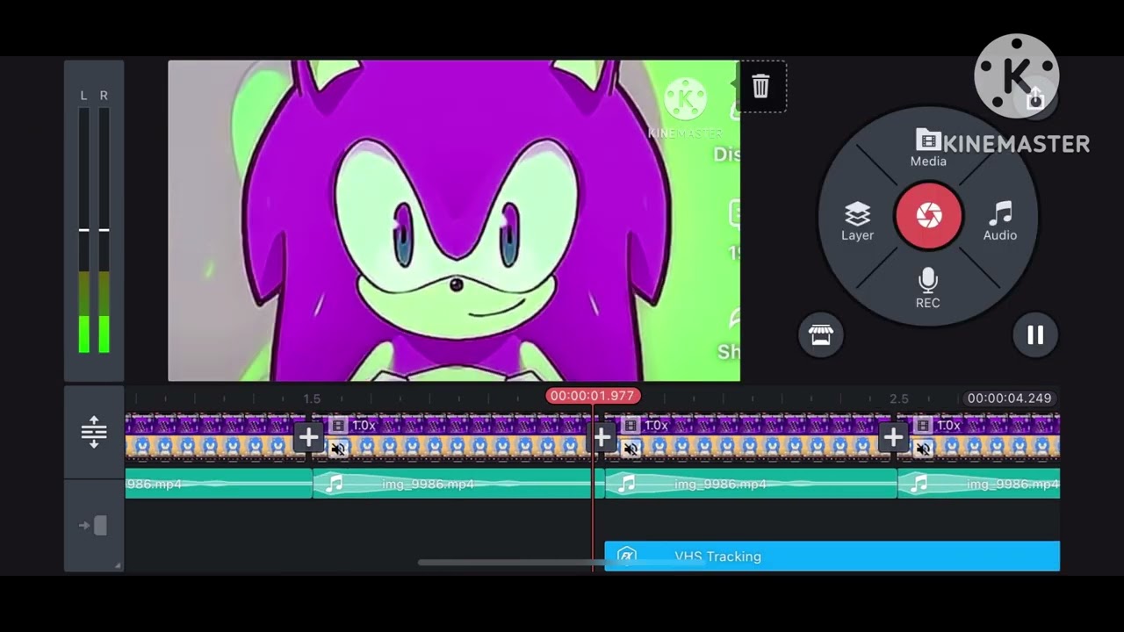The width and height of the screenshot is (1124, 632).
Task: Jump to the end of the timeline
Action: (x=94, y=526)
